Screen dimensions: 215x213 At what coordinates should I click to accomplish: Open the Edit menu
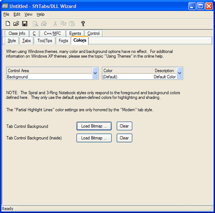[x=17, y=14]
